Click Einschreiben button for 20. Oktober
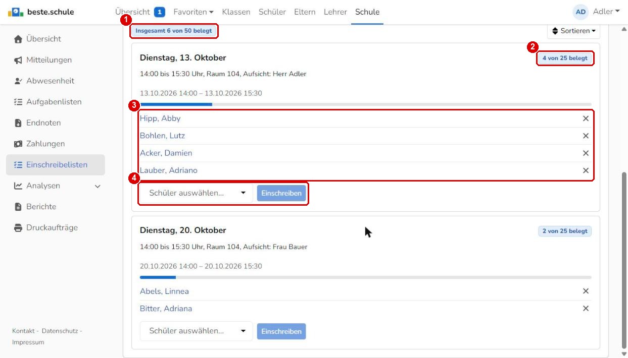628x358 pixels. click(281, 331)
